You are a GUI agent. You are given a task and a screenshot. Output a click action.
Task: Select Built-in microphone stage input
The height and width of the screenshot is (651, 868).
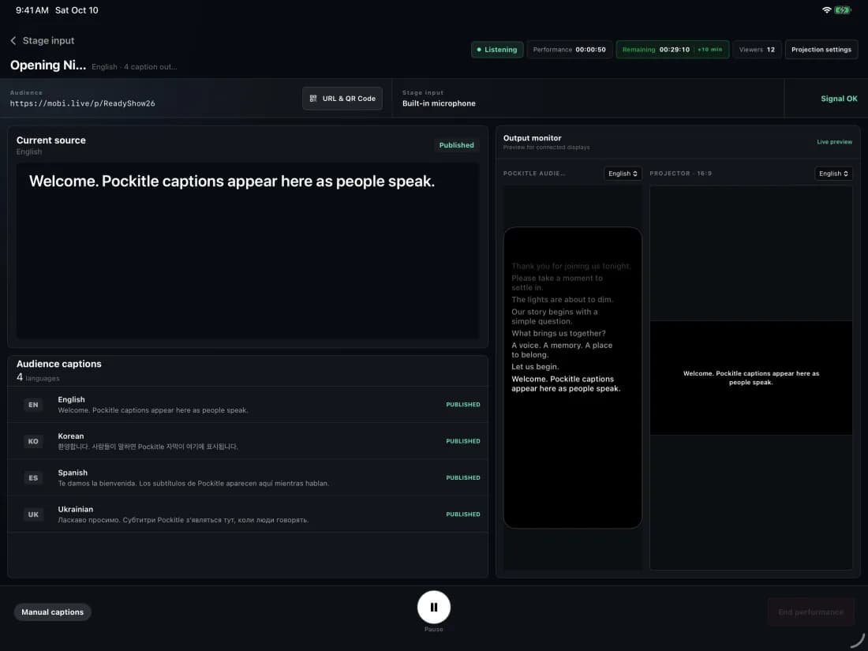coord(439,103)
